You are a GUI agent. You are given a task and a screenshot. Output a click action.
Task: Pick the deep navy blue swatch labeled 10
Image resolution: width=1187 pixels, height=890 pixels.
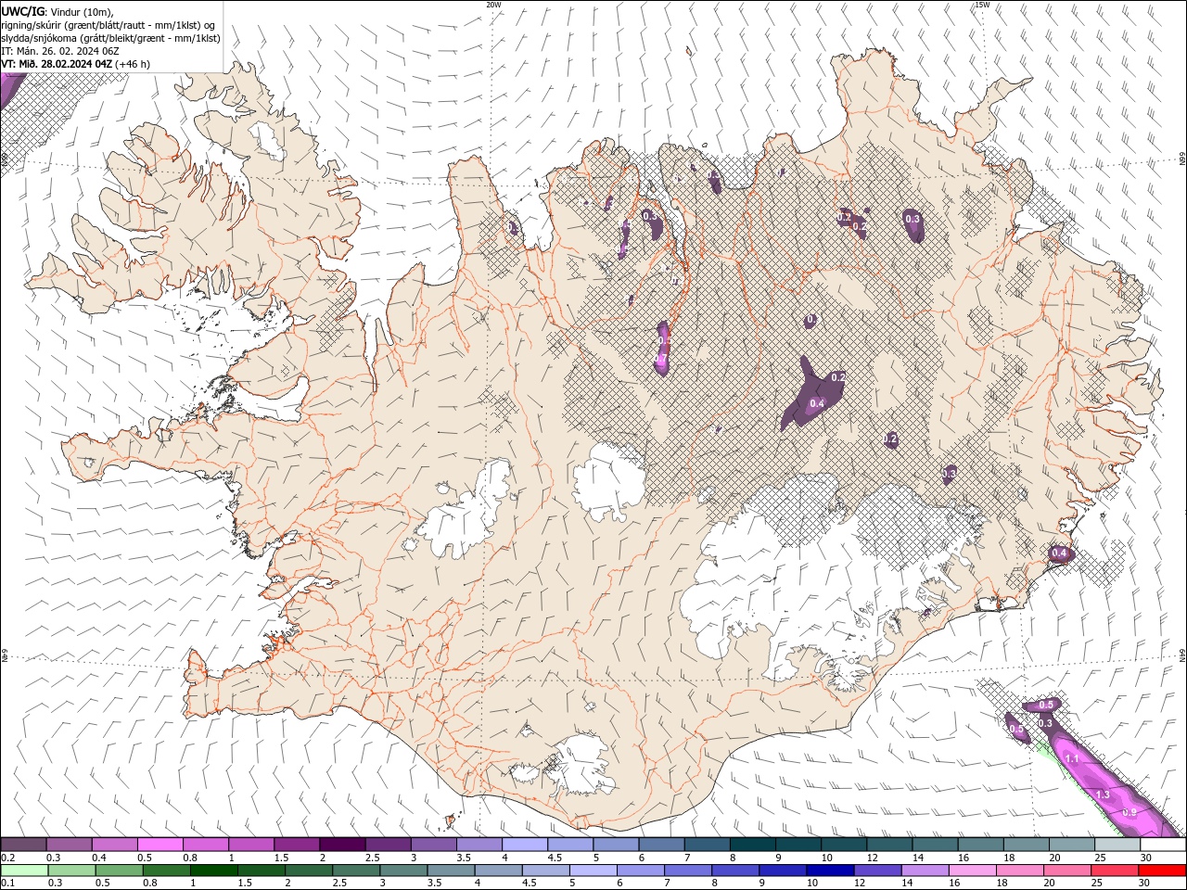829,871
